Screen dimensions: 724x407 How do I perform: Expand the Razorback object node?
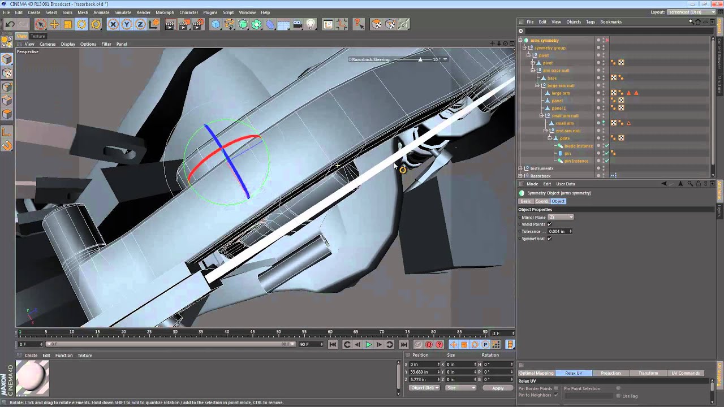[520, 176]
